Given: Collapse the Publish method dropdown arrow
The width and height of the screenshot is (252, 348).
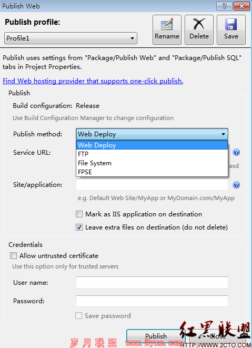Looking at the screenshot, I should click(223, 134).
